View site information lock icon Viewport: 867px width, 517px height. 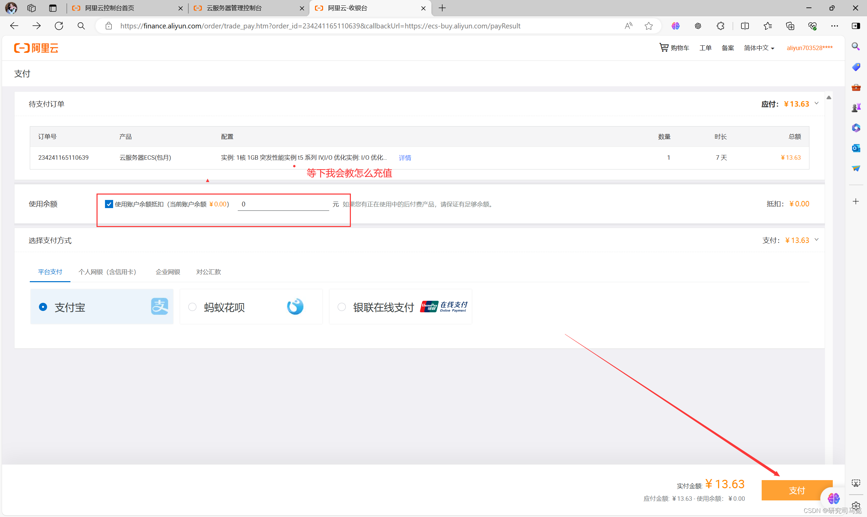click(x=109, y=26)
